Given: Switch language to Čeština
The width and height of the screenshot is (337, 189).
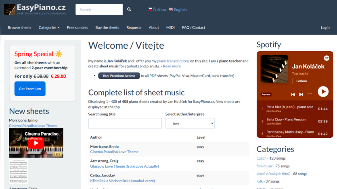Looking at the screenshot, I should pyautogui.click(x=157, y=9).
